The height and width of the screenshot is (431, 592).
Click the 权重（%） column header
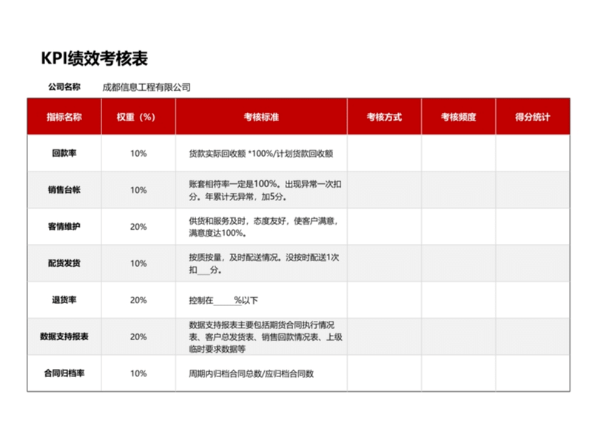tap(138, 117)
